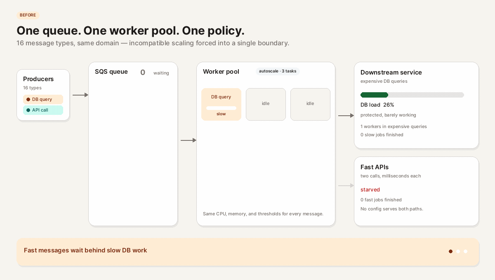Select the second idle worker tile

[310, 104]
